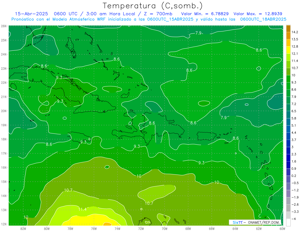Image resolution: width=300 pixels, height=232 pixels.
Task: Click the "0.9" label on the color legend
Action: tap(294, 169)
